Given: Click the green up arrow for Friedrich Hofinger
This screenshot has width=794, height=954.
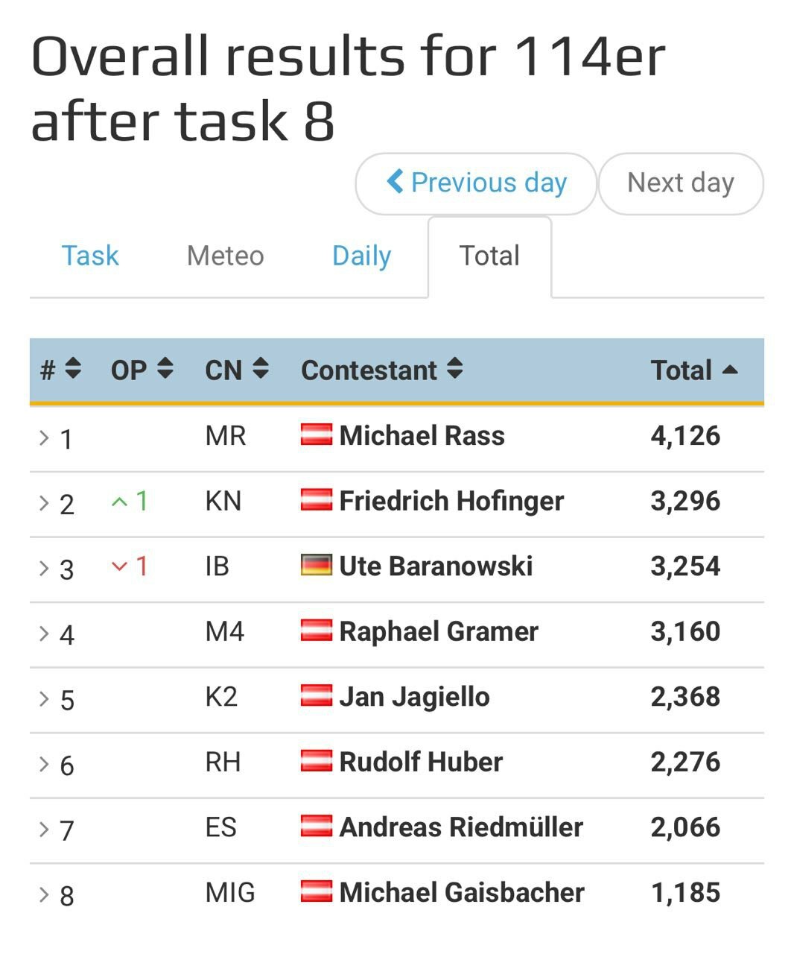Looking at the screenshot, I should 119,502.
